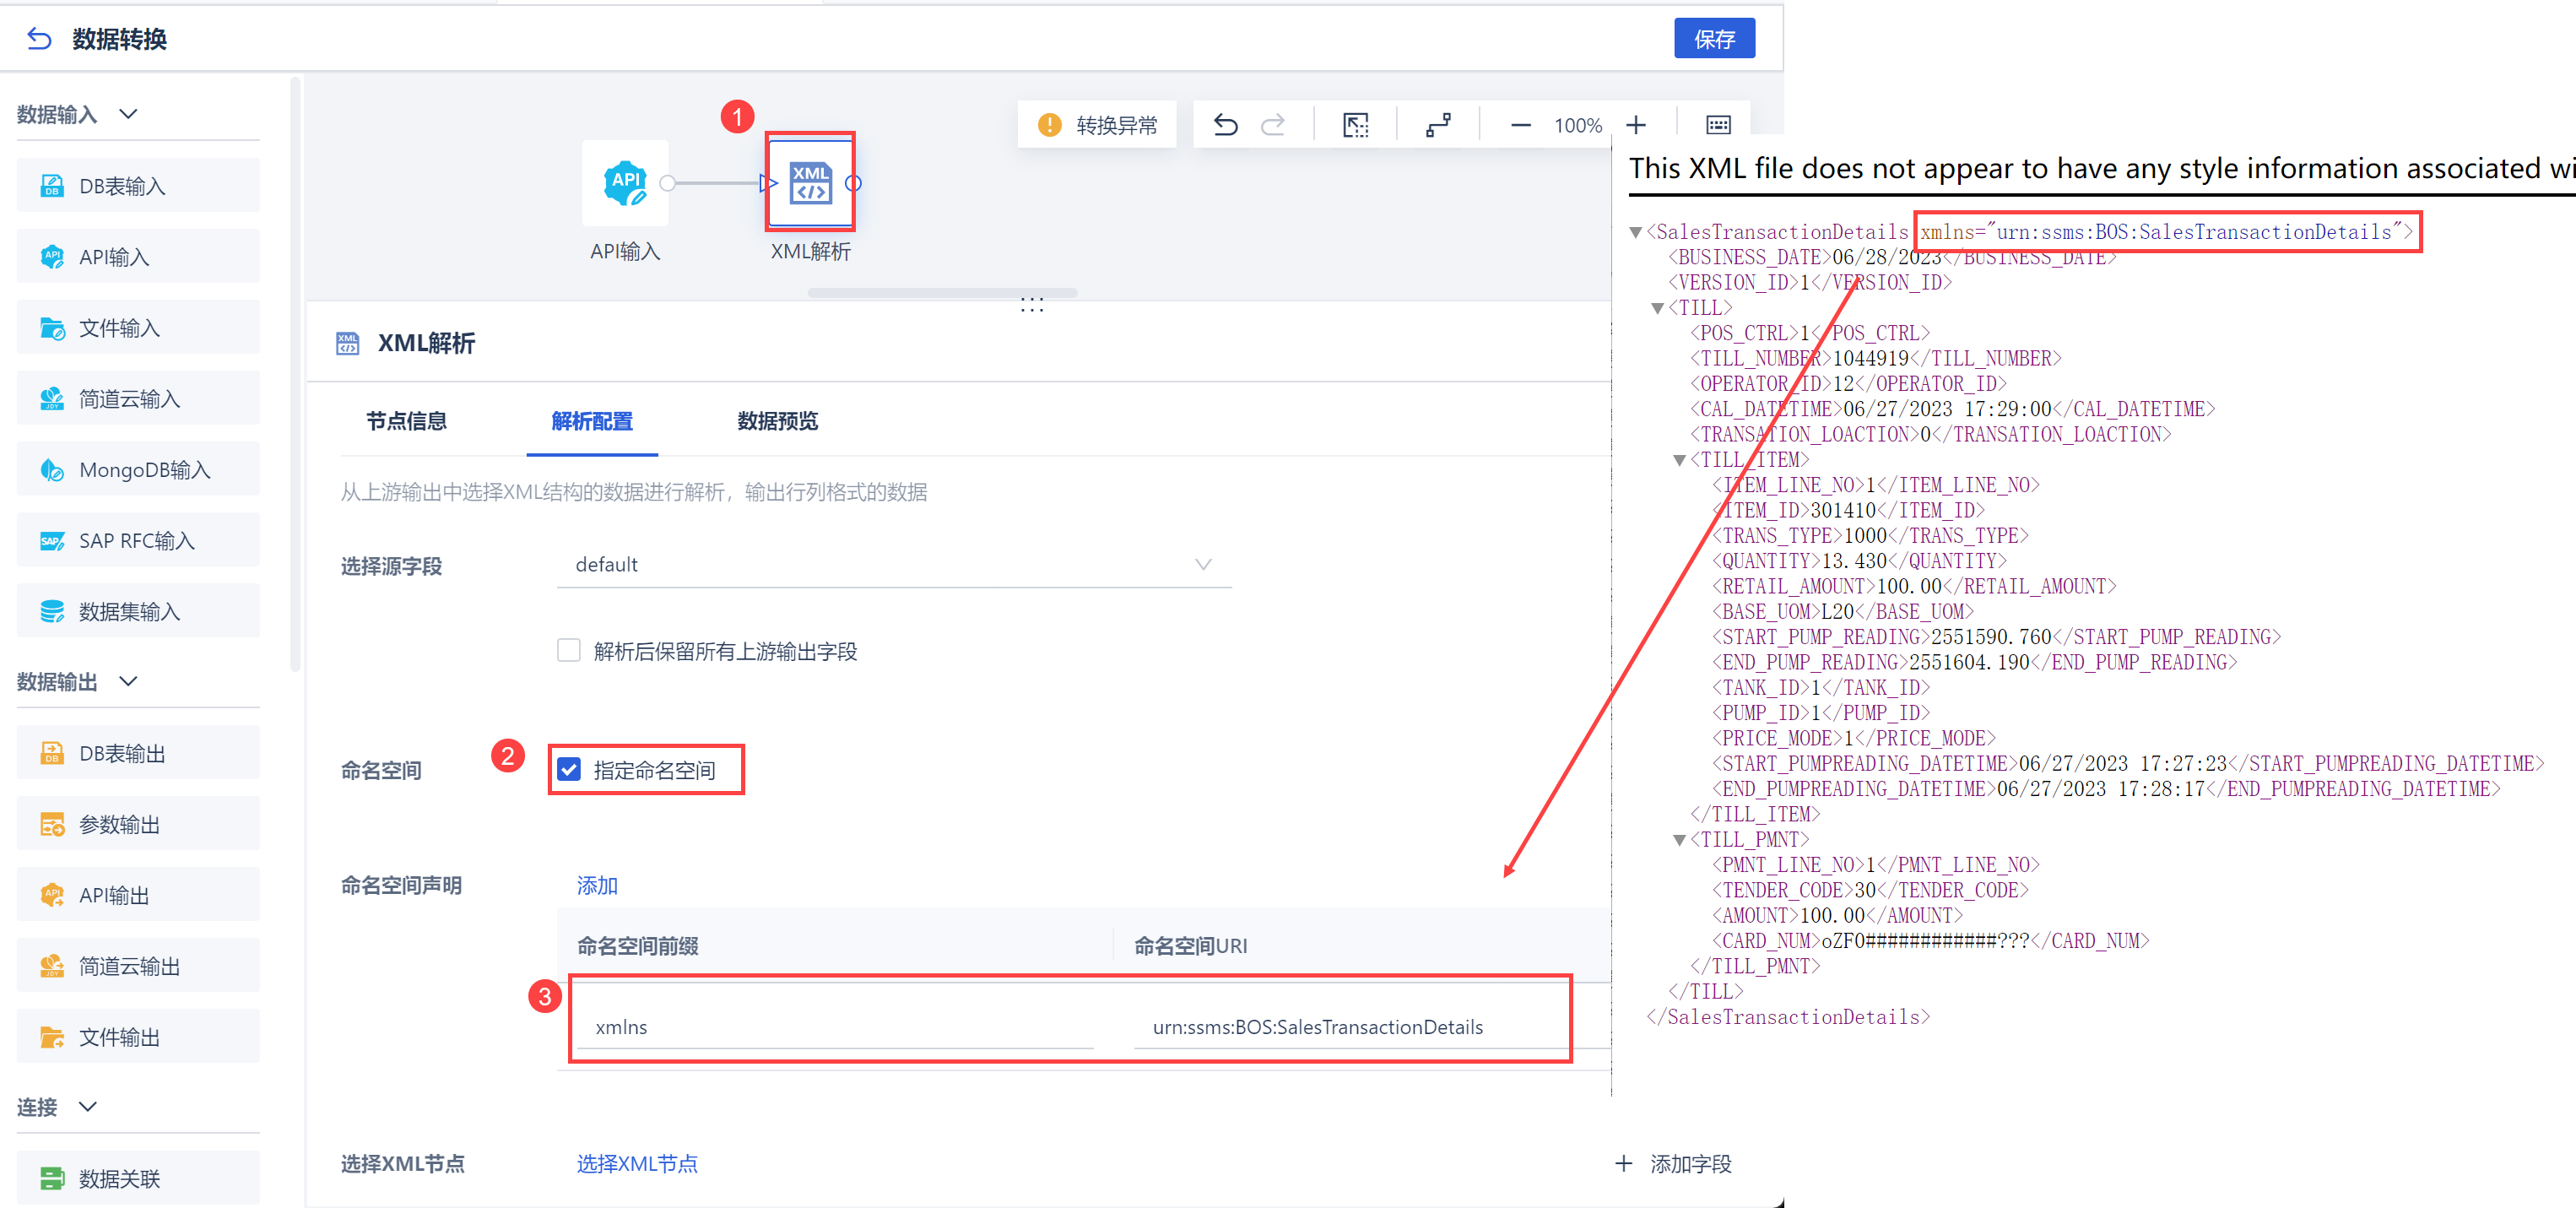Select the XML解析 node on canvas

(x=810, y=183)
